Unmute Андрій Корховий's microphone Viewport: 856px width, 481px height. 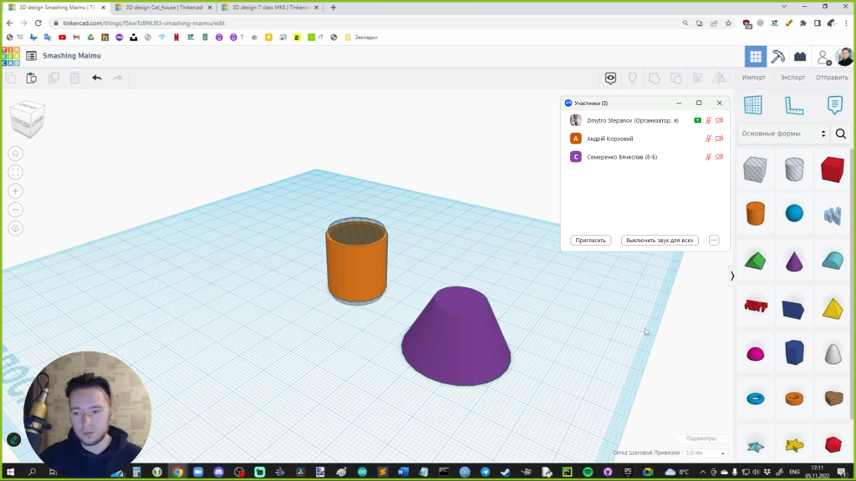(x=708, y=139)
